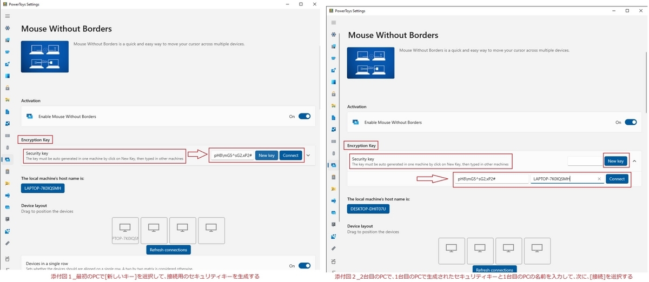Select fourth device tile in left window layout
649x282 pixels.
point(211,231)
